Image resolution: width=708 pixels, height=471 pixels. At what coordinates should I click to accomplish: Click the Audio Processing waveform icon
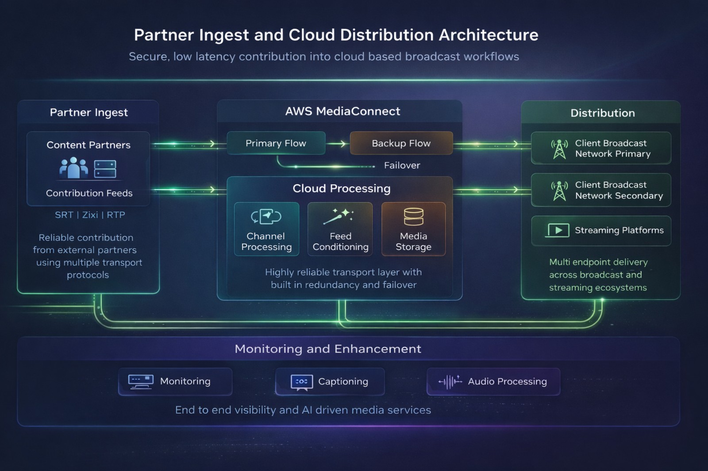[450, 381]
